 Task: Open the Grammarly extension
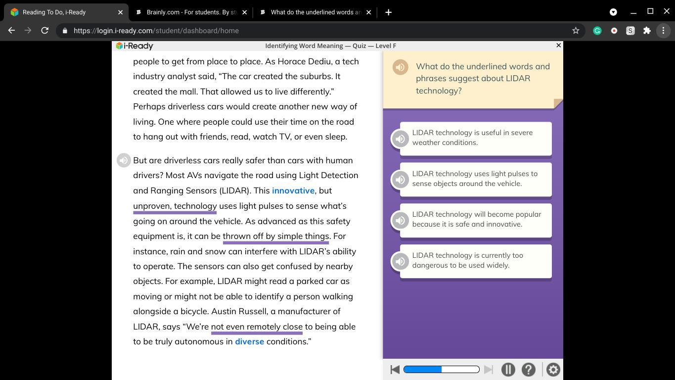pos(597,31)
